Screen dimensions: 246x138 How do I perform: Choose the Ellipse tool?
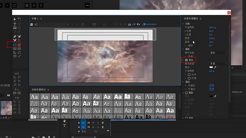coord(15,56)
